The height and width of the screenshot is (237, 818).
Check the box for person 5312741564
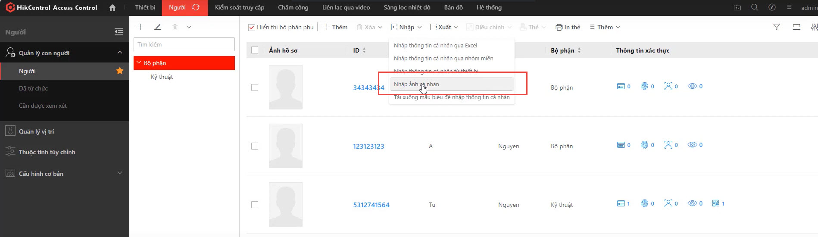click(x=255, y=205)
